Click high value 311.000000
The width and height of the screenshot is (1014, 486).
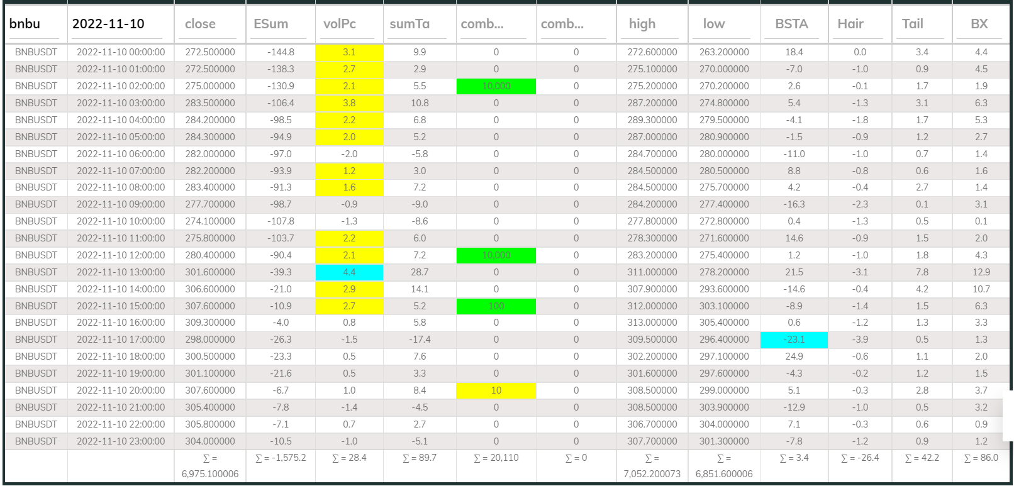coord(652,272)
